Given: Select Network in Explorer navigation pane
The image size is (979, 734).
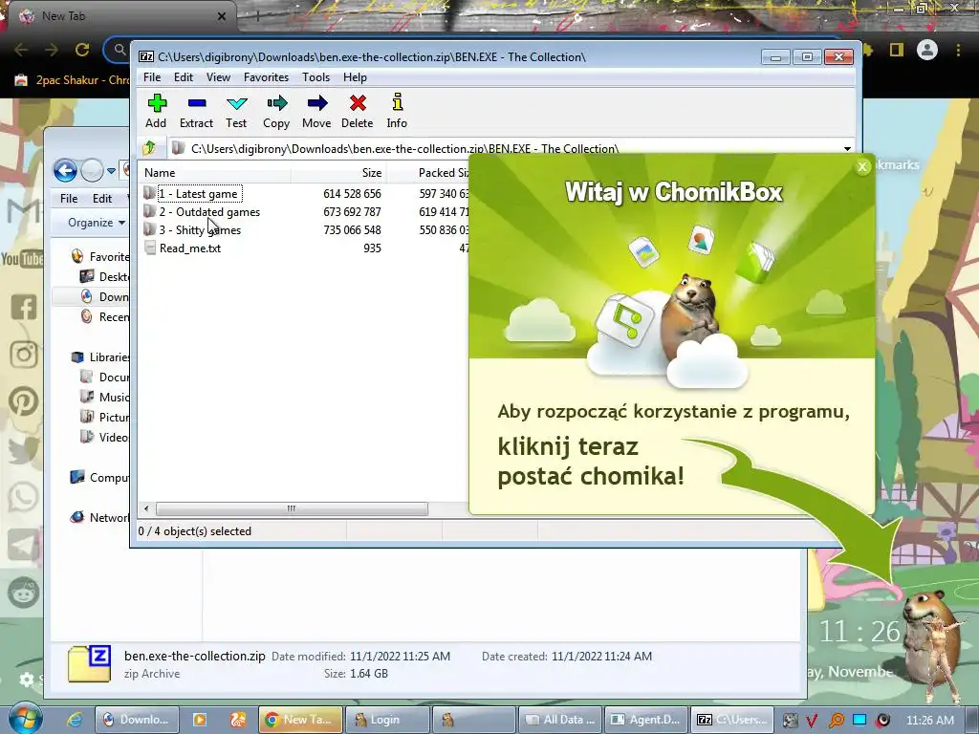Looking at the screenshot, I should 99,517.
